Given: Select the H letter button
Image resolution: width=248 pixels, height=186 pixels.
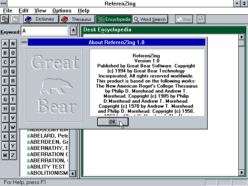Looking at the screenshot, I should 5,109.
